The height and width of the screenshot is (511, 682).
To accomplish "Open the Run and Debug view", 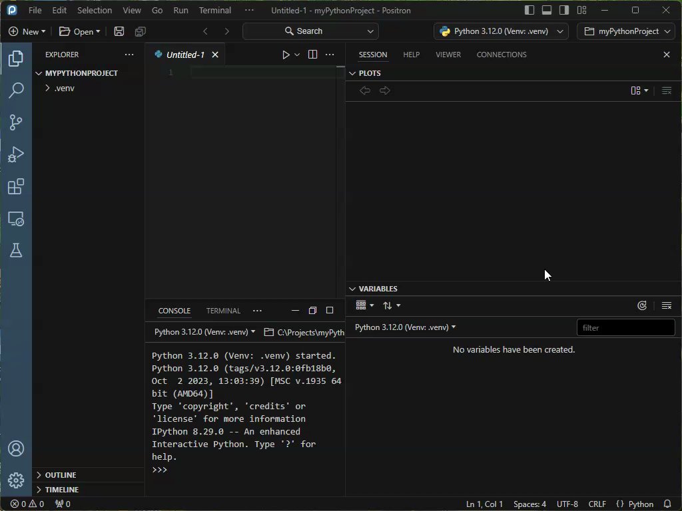I will tap(16, 154).
